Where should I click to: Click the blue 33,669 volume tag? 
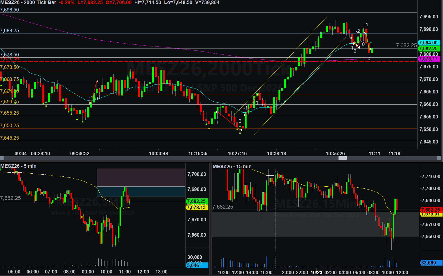[x=431, y=263]
